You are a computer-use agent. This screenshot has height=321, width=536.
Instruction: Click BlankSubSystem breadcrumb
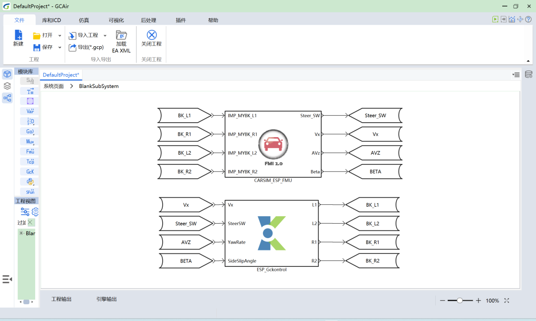click(x=99, y=86)
